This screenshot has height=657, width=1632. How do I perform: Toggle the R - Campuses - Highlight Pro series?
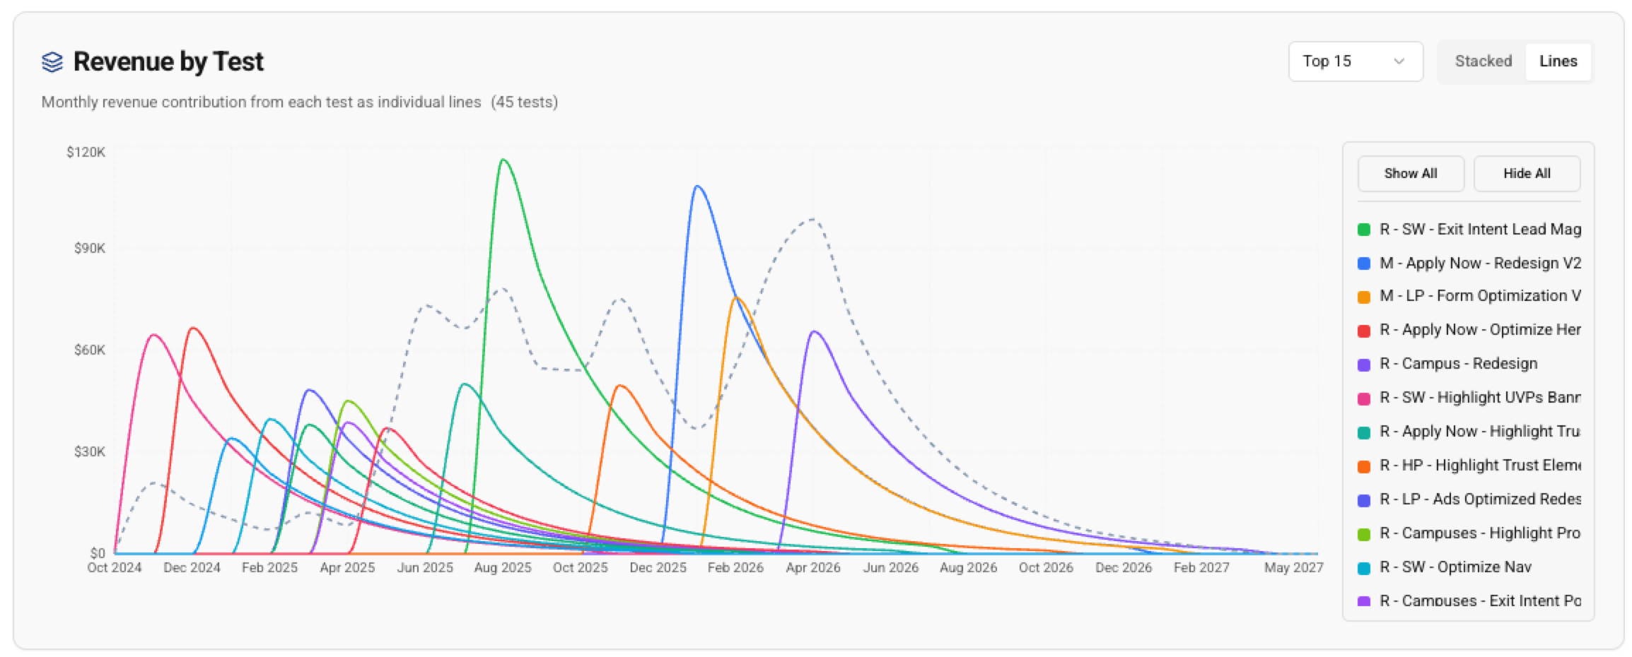coord(1469,533)
